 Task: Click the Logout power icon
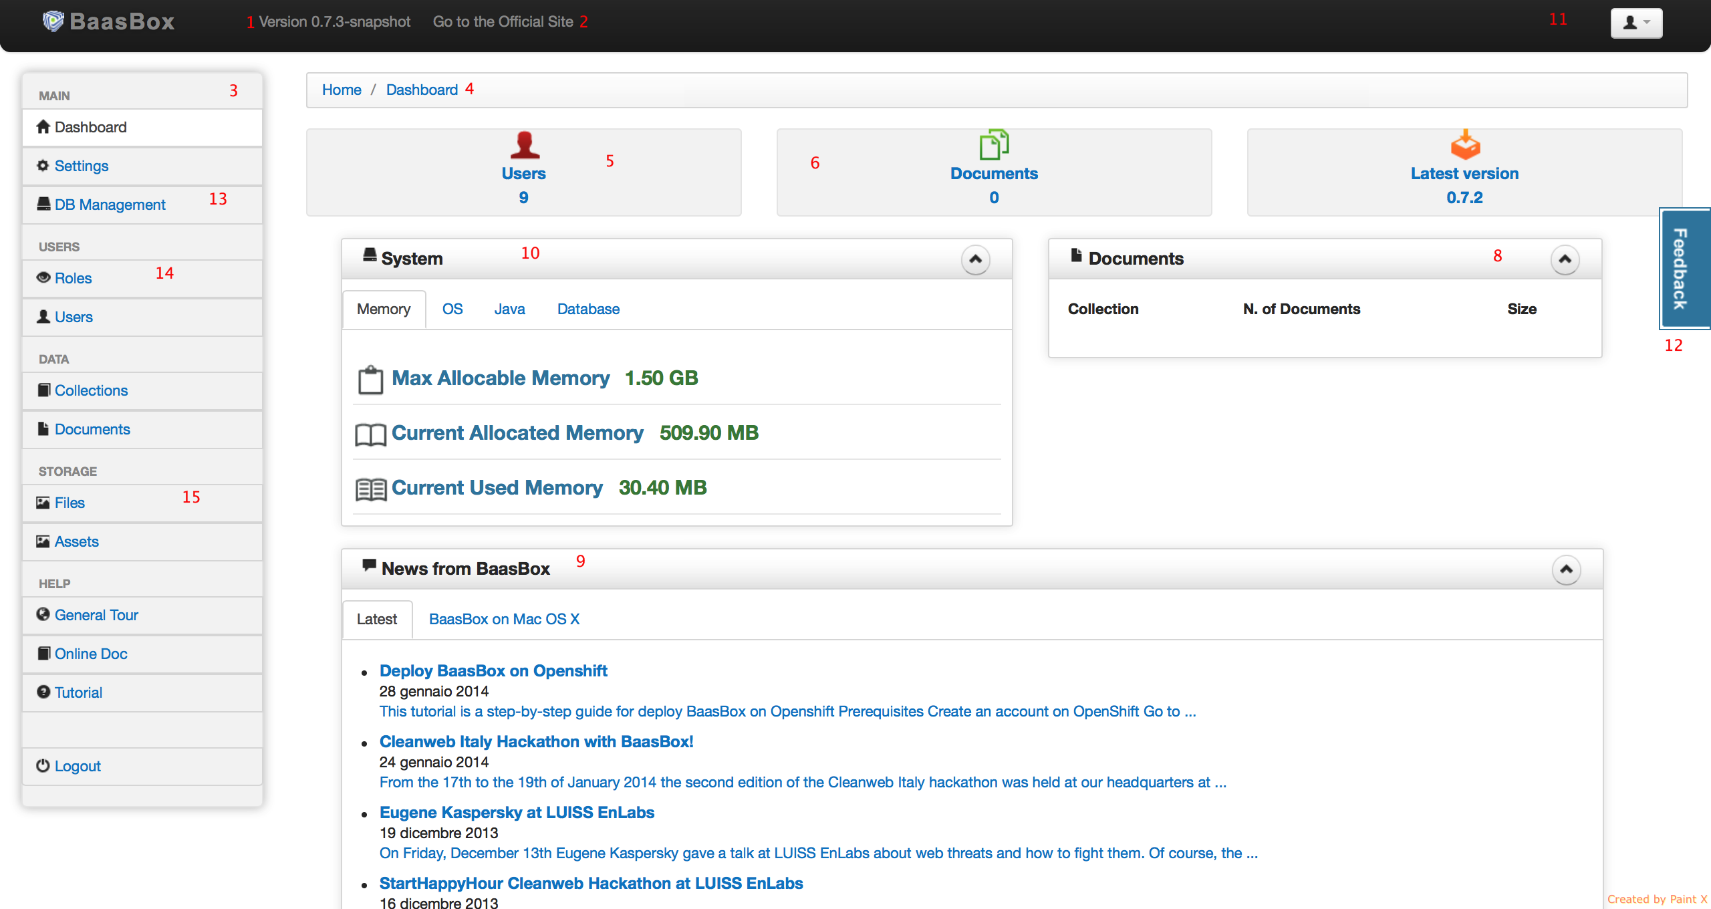click(43, 765)
